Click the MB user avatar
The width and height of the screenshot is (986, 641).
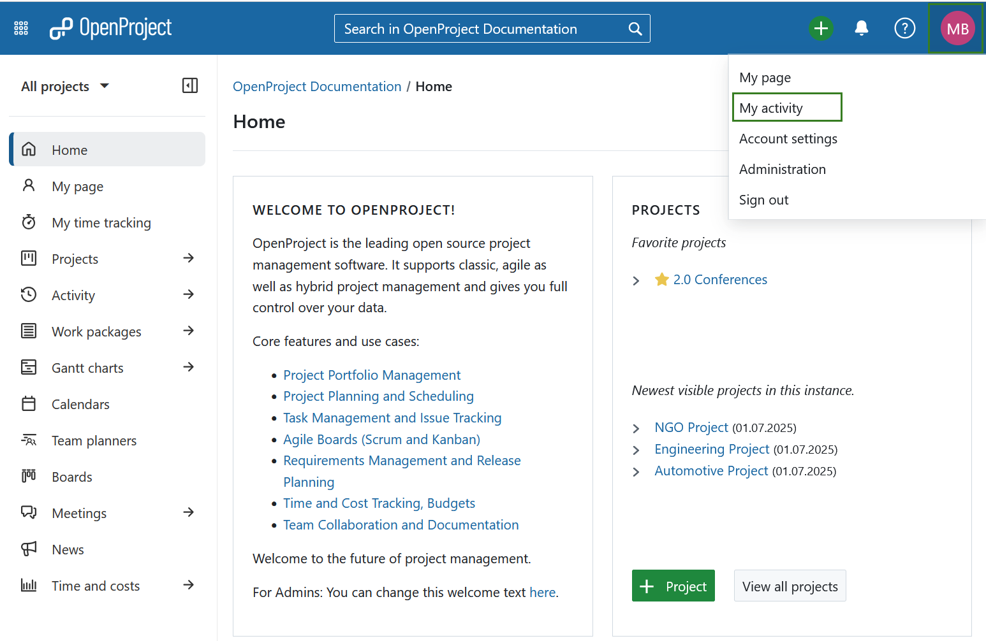957,29
